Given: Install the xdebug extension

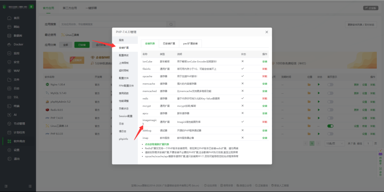Looking at the screenshot, I should 265,130.
